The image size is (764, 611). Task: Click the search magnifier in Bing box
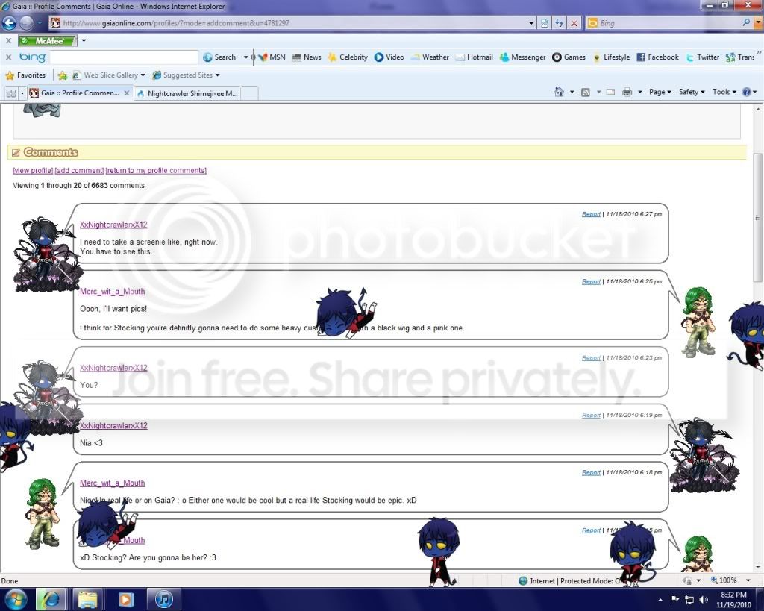[745, 23]
